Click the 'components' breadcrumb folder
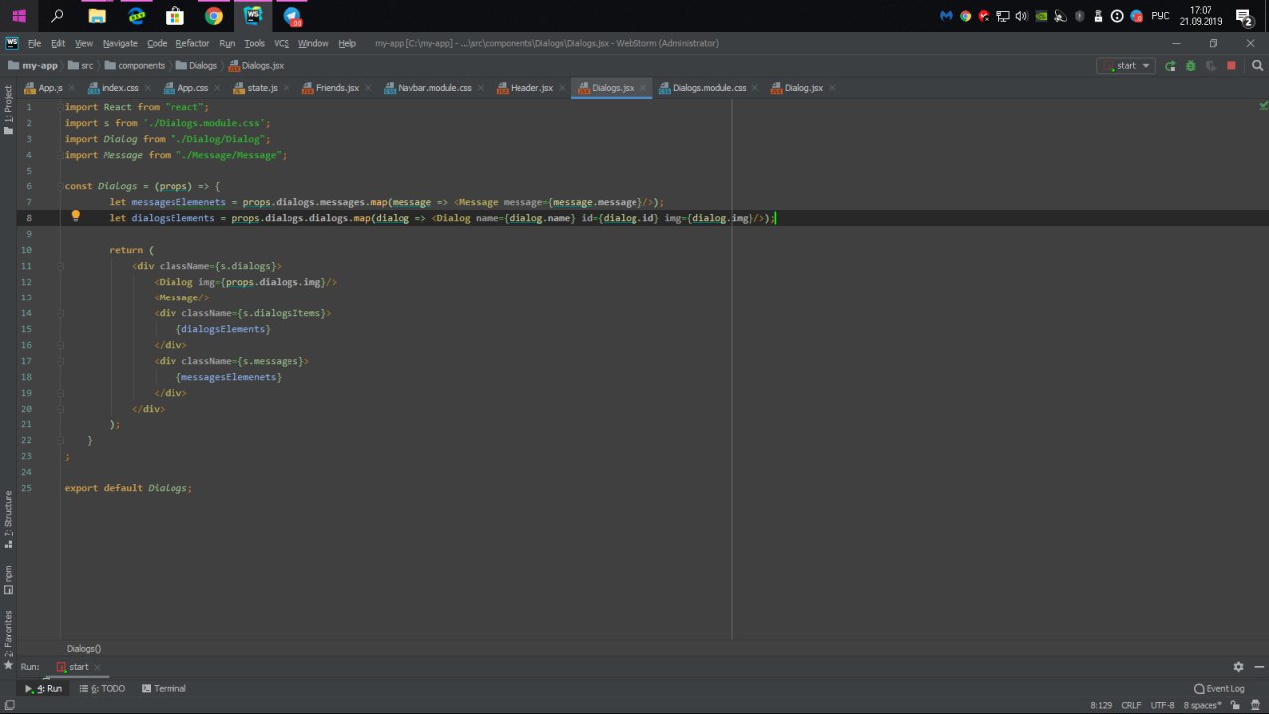This screenshot has width=1269, height=714. [x=141, y=66]
